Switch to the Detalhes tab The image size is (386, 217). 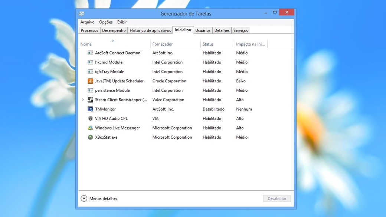(222, 30)
